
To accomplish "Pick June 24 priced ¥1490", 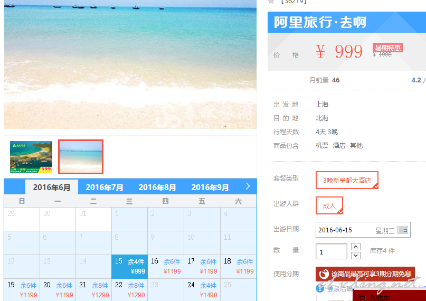I will 202,289.
